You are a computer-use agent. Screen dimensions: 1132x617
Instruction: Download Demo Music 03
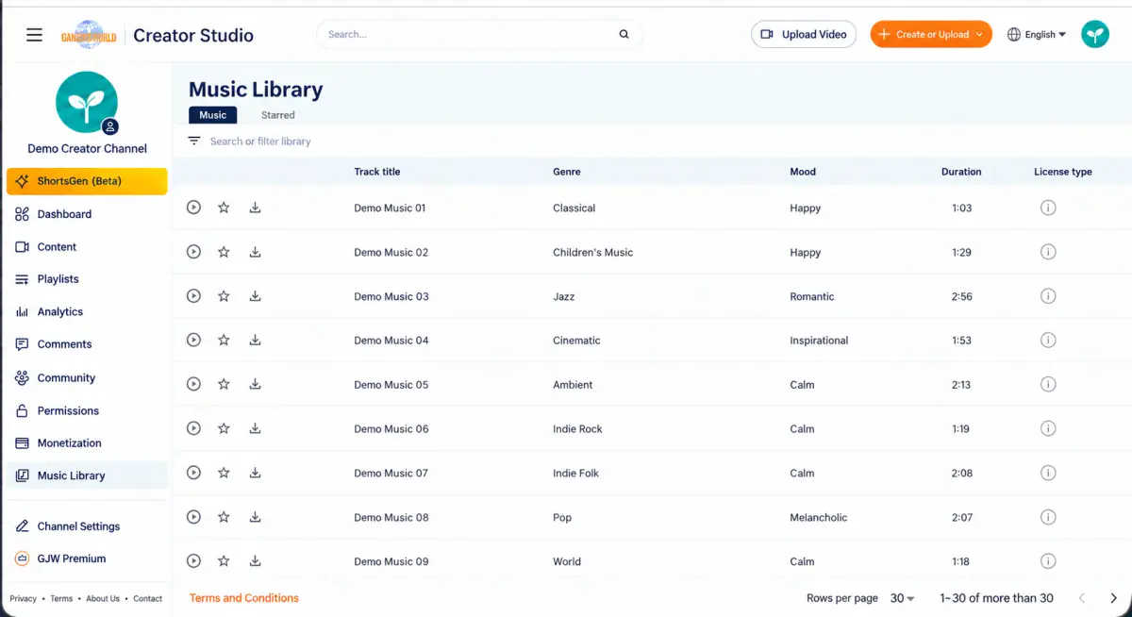tap(255, 296)
